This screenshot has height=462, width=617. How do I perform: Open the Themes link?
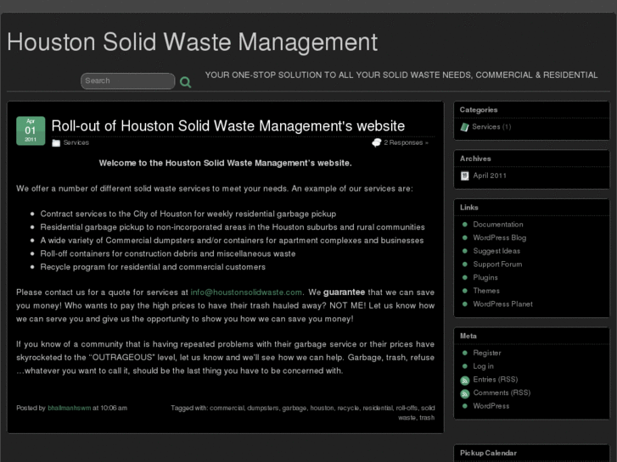coord(486,291)
